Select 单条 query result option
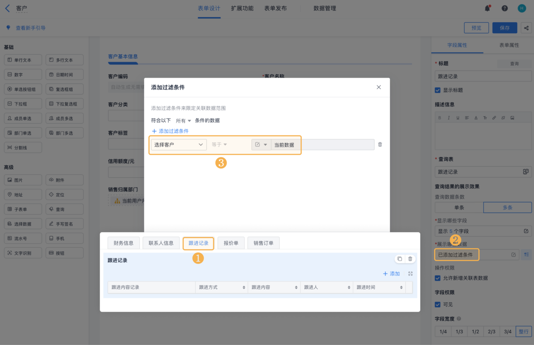The width and height of the screenshot is (534, 345). pos(459,207)
